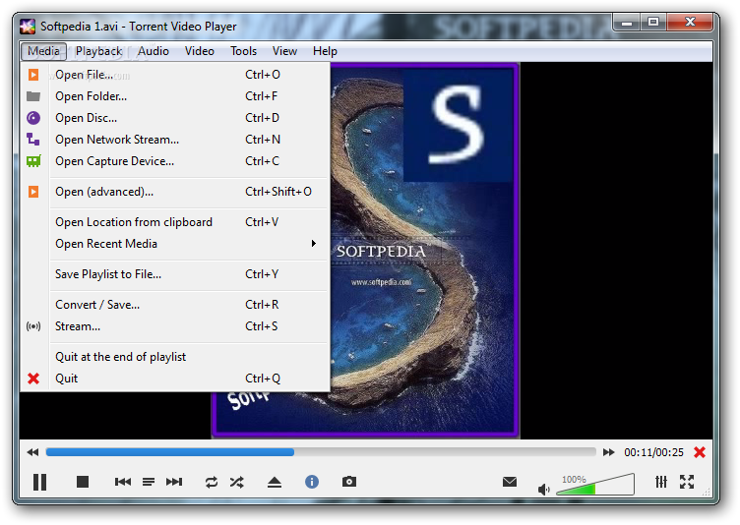Take a snapshot with the camera icon
The width and height of the screenshot is (740, 525).
point(349,482)
